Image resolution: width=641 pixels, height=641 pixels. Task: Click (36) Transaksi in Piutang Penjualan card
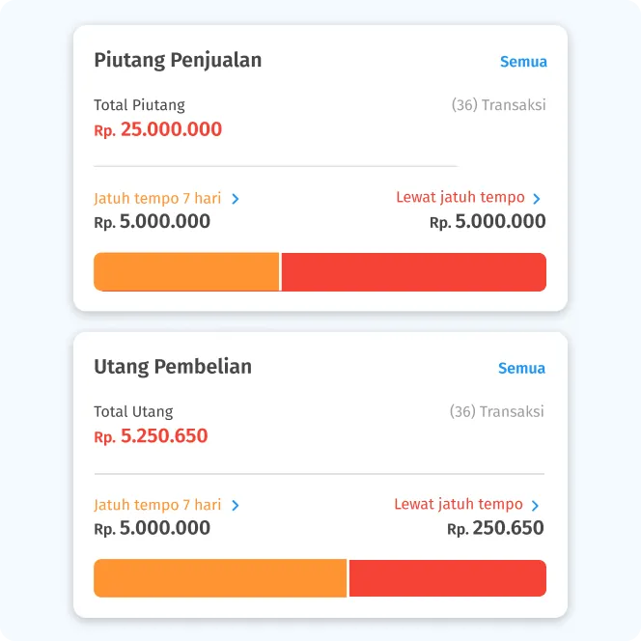(x=498, y=104)
